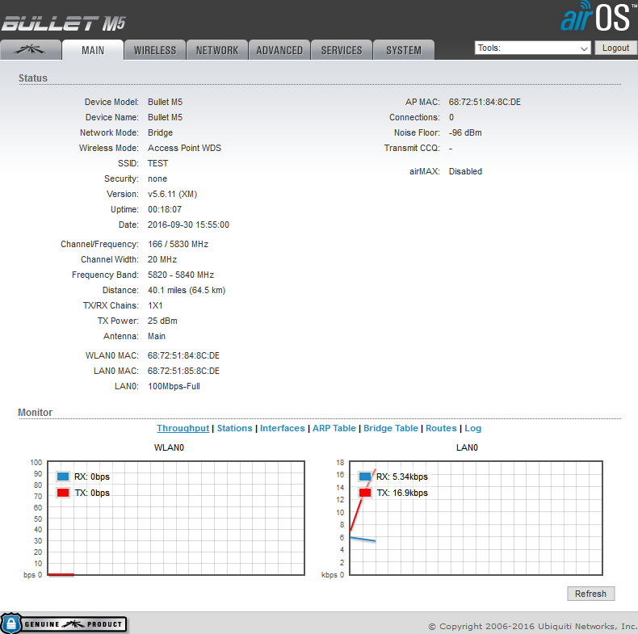Click WLAN0 RX blue legend swatch
The width and height of the screenshot is (638, 634).
[x=63, y=477]
